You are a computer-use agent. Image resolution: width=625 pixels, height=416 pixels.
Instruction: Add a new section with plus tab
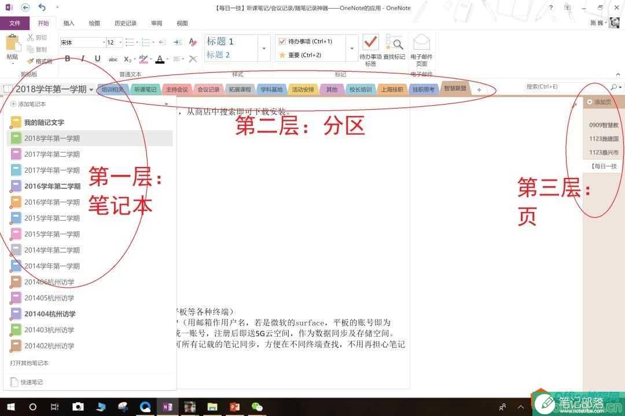coord(479,90)
